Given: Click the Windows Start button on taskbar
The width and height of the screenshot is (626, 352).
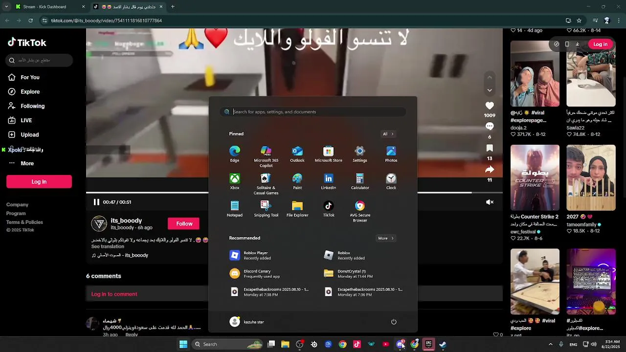Looking at the screenshot, I should pyautogui.click(x=183, y=344).
